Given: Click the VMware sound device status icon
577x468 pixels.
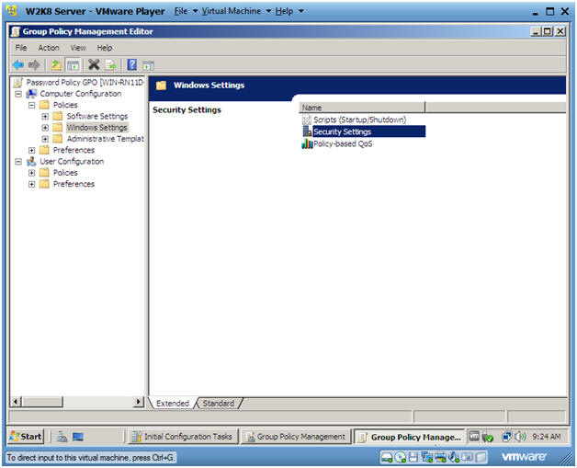Looking at the screenshot, I should (454, 457).
